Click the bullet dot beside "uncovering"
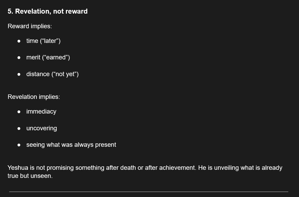 19,128
